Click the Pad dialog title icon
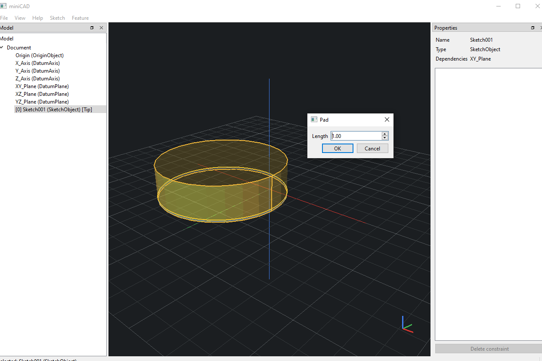542x361 pixels. coord(314,119)
